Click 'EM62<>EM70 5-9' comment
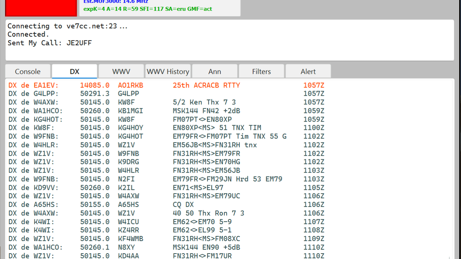 point(202,222)
